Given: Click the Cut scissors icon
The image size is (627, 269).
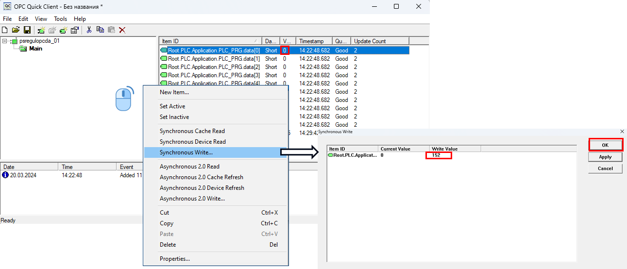Looking at the screenshot, I should pyautogui.click(x=89, y=30).
